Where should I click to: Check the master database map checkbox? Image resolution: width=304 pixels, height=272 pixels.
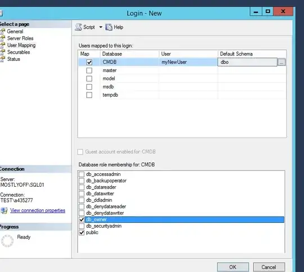click(x=89, y=71)
